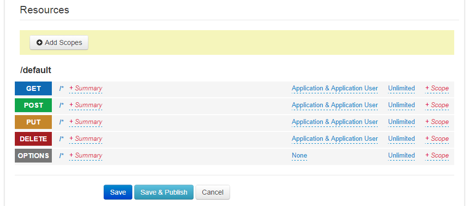
Task: Add a scope to the GET resource
Action: [x=437, y=88]
